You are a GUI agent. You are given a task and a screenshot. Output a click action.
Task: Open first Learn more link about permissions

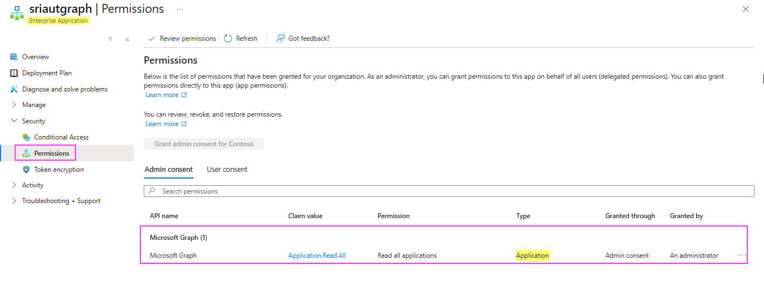click(x=162, y=95)
